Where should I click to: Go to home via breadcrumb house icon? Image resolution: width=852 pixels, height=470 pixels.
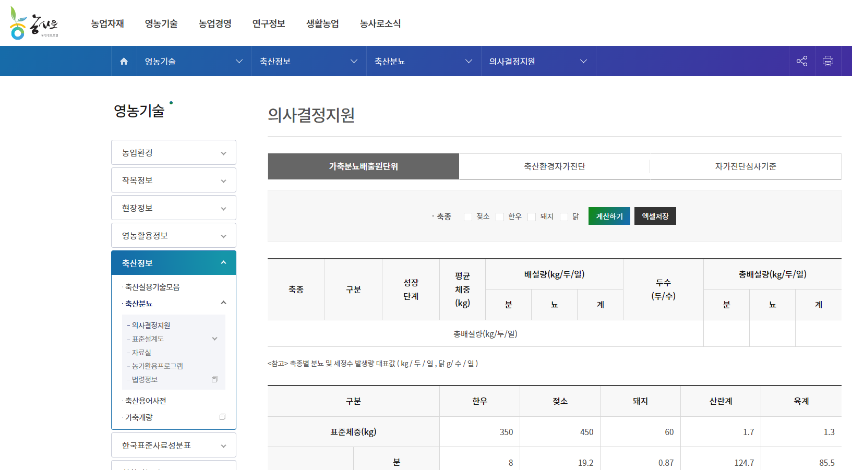(124, 61)
